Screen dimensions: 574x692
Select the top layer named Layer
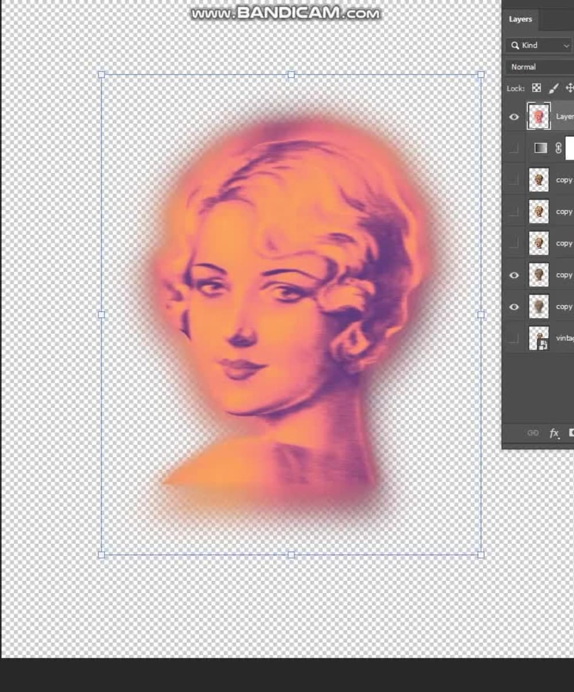pyautogui.click(x=564, y=117)
